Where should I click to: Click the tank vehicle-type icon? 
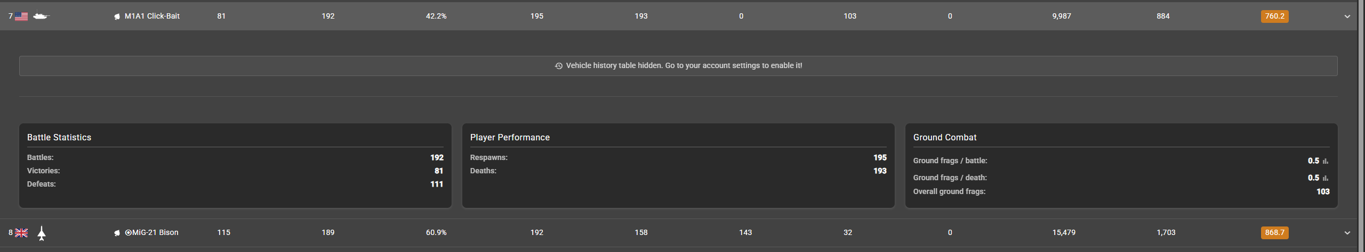tap(41, 16)
